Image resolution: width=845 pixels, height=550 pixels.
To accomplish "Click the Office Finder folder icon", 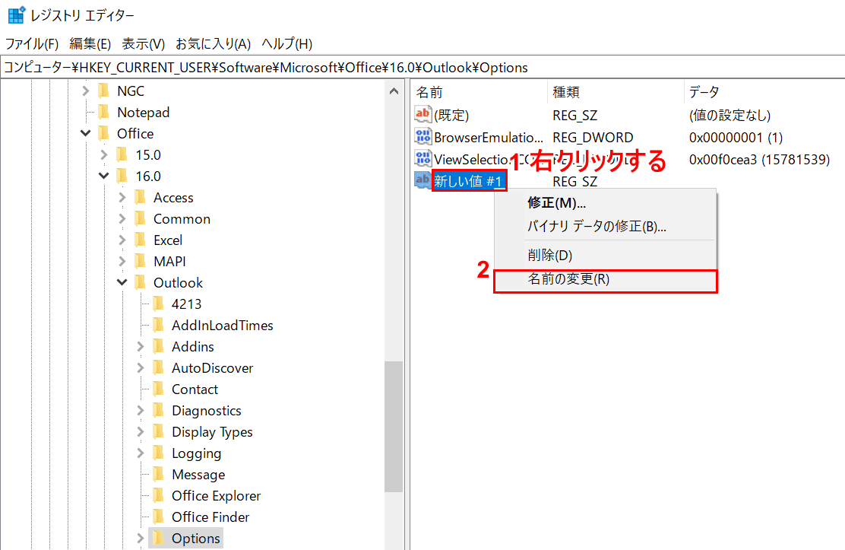I will [159, 517].
